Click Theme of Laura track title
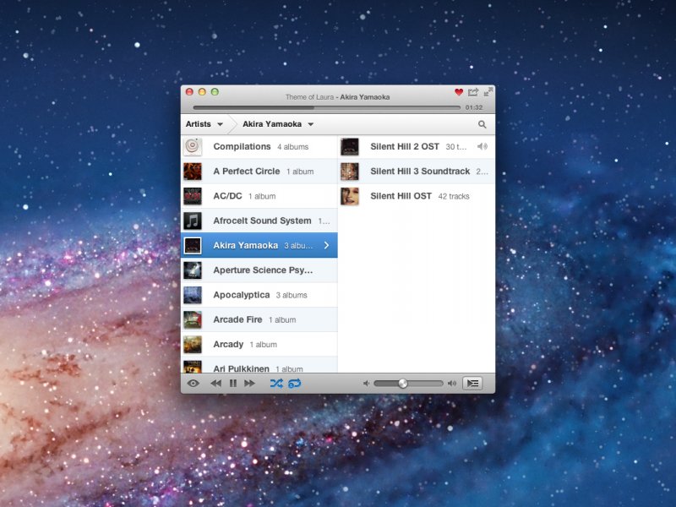676x507 pixels. point(309,97)
